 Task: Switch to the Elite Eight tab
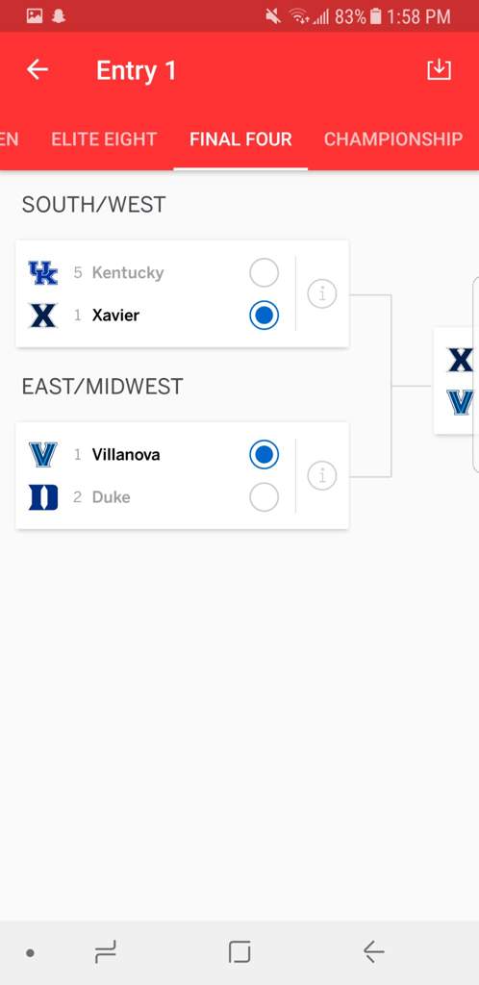coord(104,139)
